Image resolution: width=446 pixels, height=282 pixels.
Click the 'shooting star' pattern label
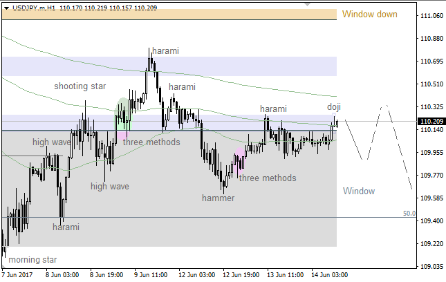pyautogui.click(x=80, y=86)
